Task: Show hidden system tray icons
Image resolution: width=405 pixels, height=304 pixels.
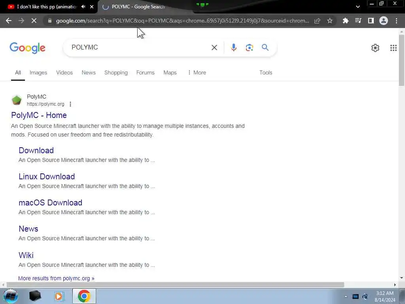Action: [346, 296]
